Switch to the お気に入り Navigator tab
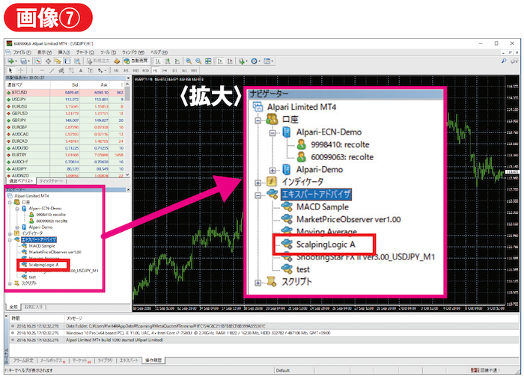 click(x=33, y=307)
